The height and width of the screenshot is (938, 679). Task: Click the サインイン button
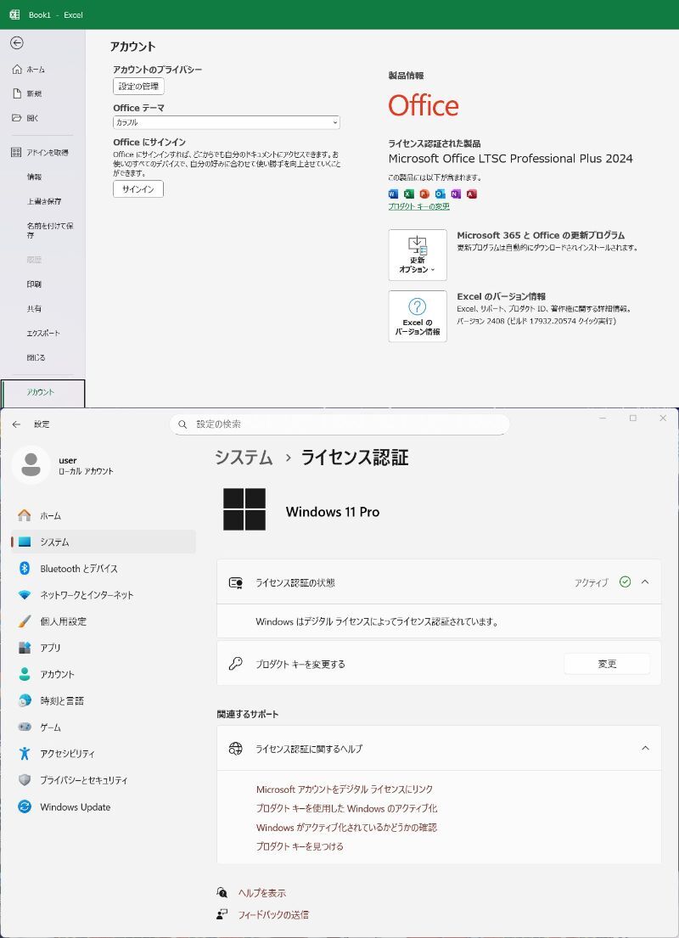(x=137, y=189)
